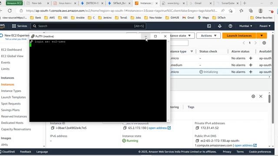Open EC2 Global View in sidebar
This screenshot has width=278, height=156.
click(12, 56)
